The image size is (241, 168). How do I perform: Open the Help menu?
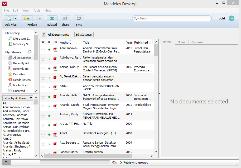click(48, 10)
